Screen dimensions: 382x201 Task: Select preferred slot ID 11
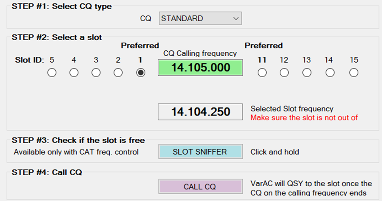pos(262,73)
